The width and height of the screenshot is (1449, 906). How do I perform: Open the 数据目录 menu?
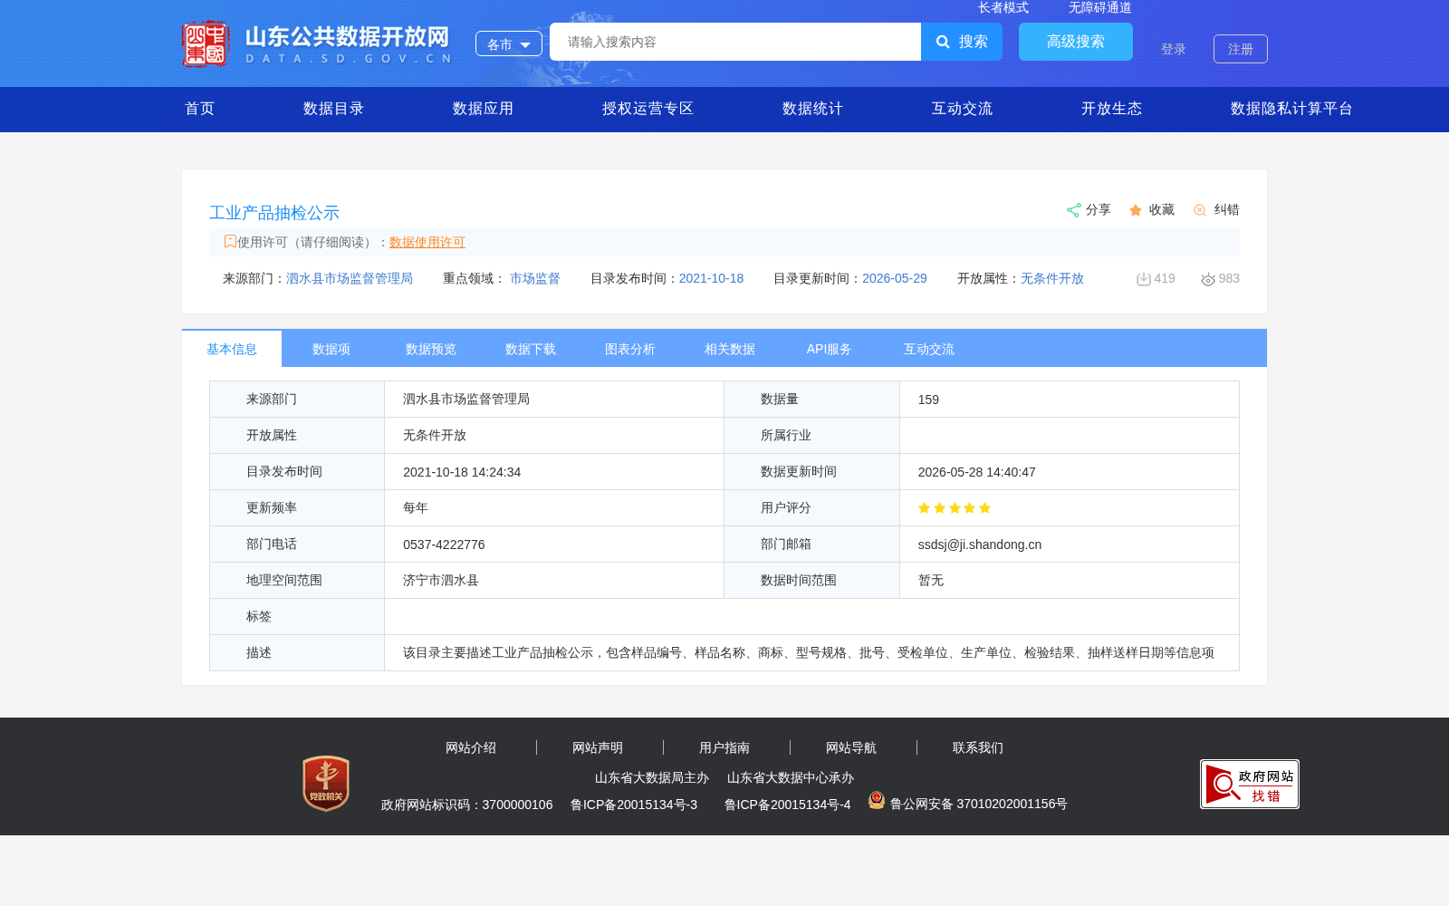(x=333, y=109)
